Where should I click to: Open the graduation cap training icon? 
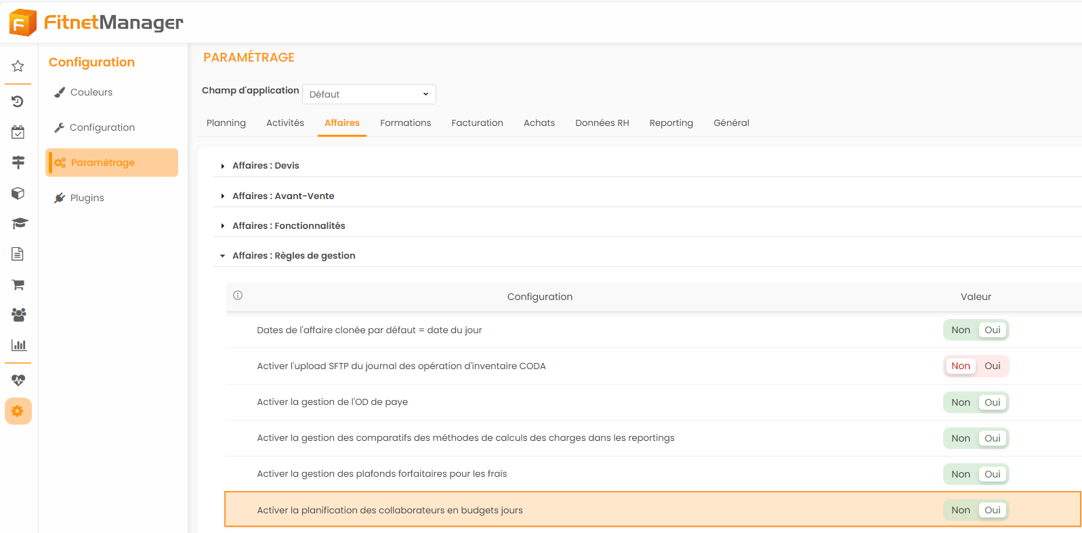(x=18, y=223)
